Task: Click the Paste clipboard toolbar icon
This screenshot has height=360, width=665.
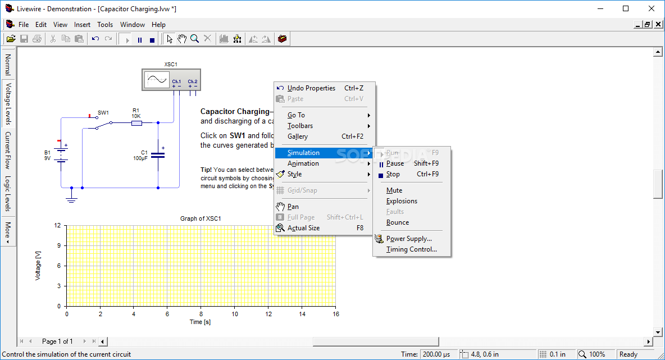Action: [x=79, y=39]
